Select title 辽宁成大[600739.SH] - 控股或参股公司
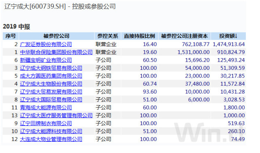 coord(60,6)
